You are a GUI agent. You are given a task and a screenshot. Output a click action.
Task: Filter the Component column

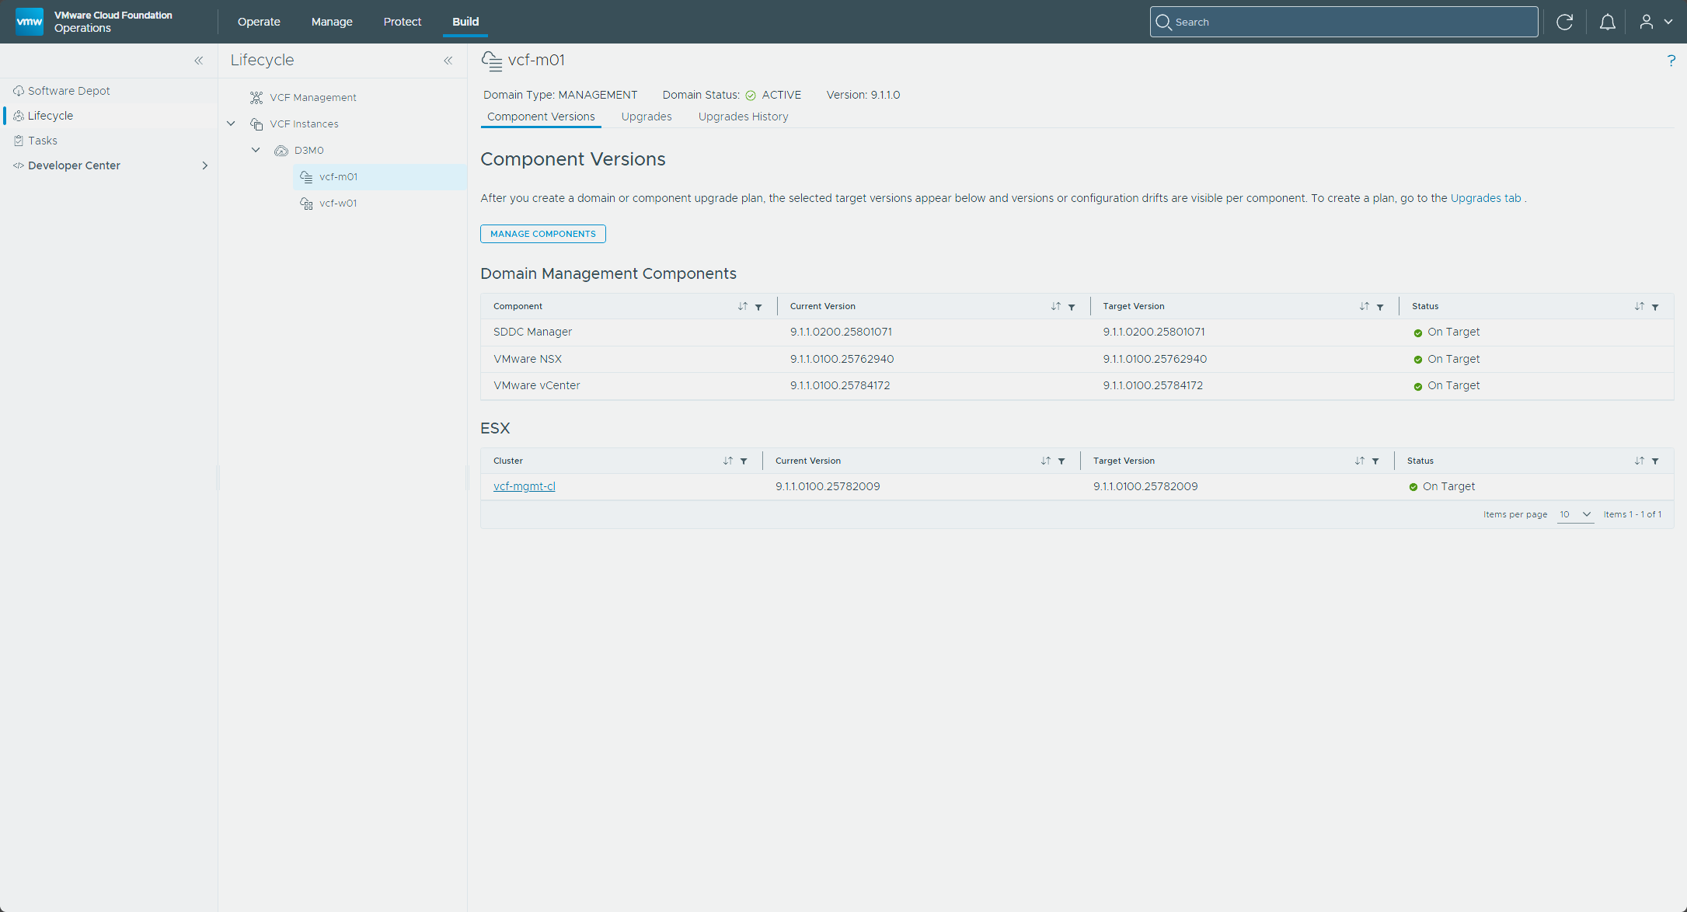(x=758, y=307)
